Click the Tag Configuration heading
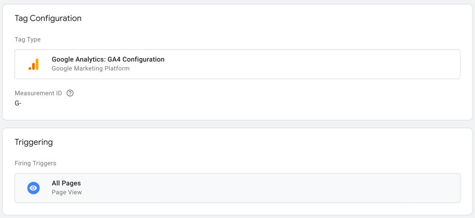This screenshot has width=475, height=218. tap(48, 18)
